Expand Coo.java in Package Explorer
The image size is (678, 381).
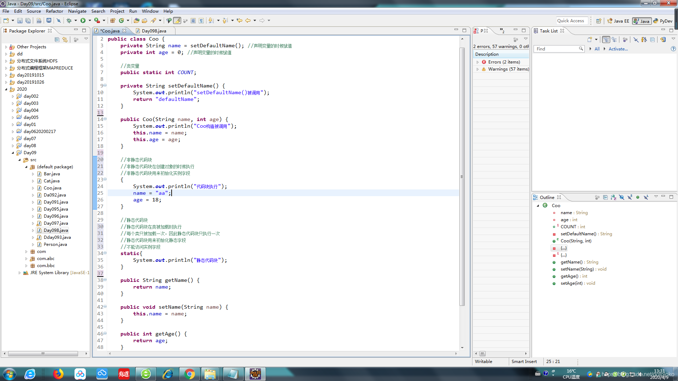pos(33,188)
